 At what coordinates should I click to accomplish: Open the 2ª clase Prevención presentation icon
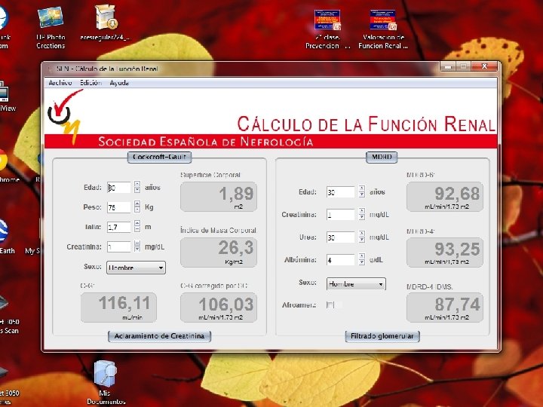[x=327, y=29]
